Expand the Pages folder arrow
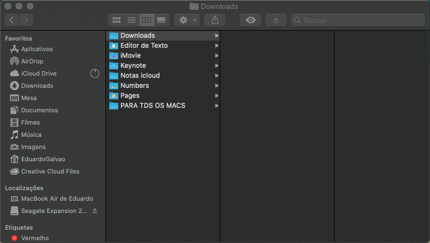 point(216,96)
